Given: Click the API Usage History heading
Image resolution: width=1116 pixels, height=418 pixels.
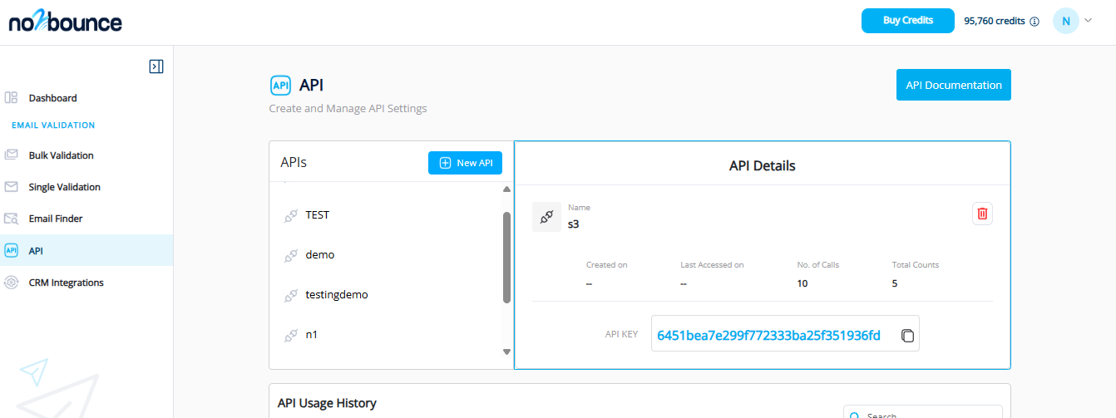Looking at the screenshot, I should coord(327,403).
